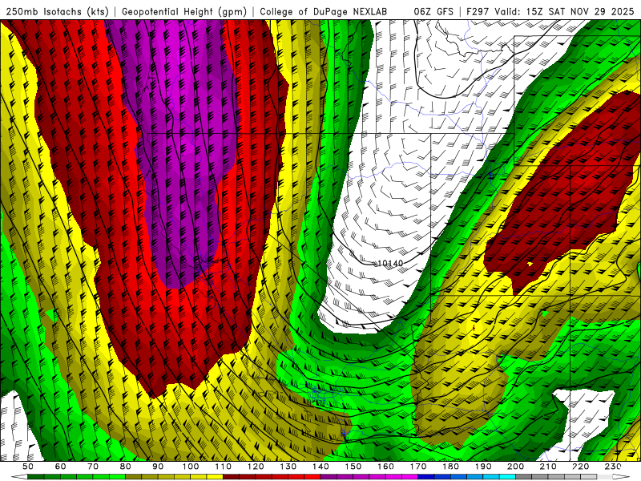Click the 220 value on the legend scale
Screen dimensions: 641x481
pyautogui.click(x=580, y=467)
